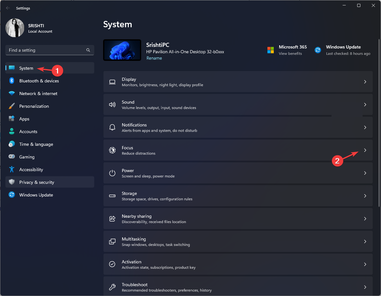
Task: Expand the Display row chevron
Action: pos(365,82)
